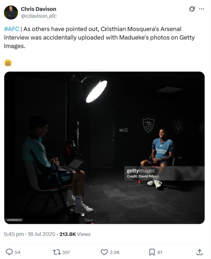The height and width of the screenshot is (259, 211).
Task: Click the 5:45 pm timestamp
Action: [x=14, y=234]
